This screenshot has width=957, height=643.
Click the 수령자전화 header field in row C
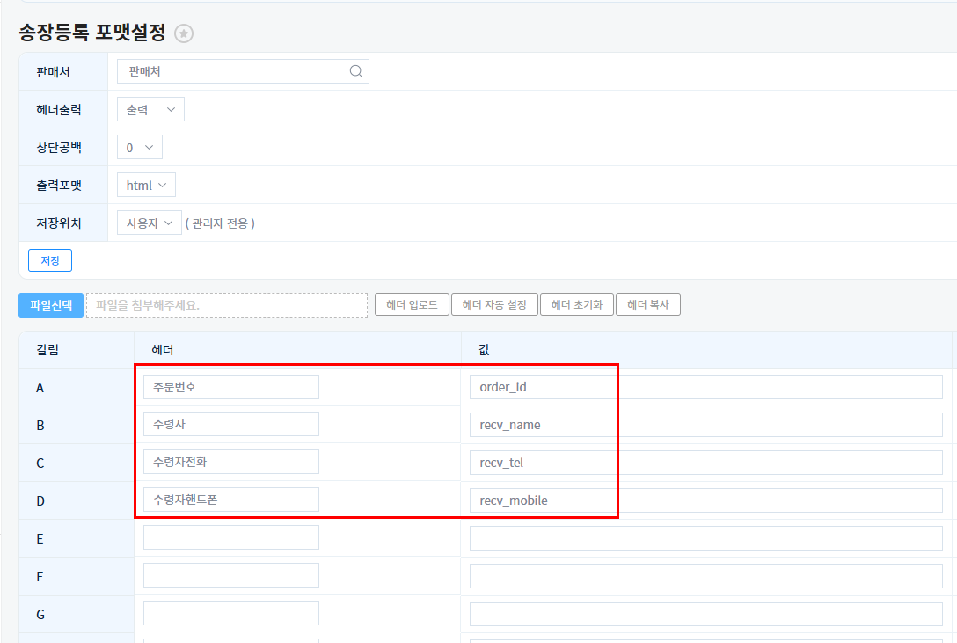230,463
